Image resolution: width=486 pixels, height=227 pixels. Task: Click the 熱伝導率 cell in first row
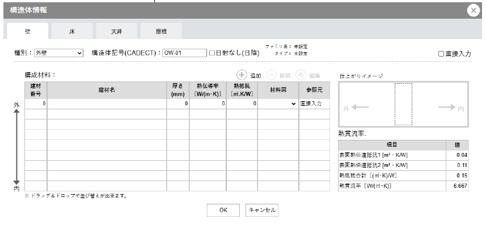point(208,104)
